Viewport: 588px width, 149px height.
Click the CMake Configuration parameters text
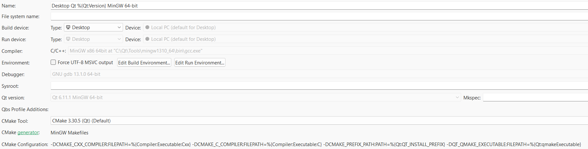pyautogui.click(x=316, y=144)
